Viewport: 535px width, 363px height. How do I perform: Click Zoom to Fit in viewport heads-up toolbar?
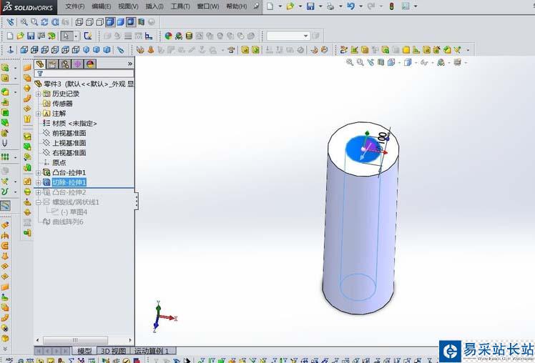(x=350, y=62)
